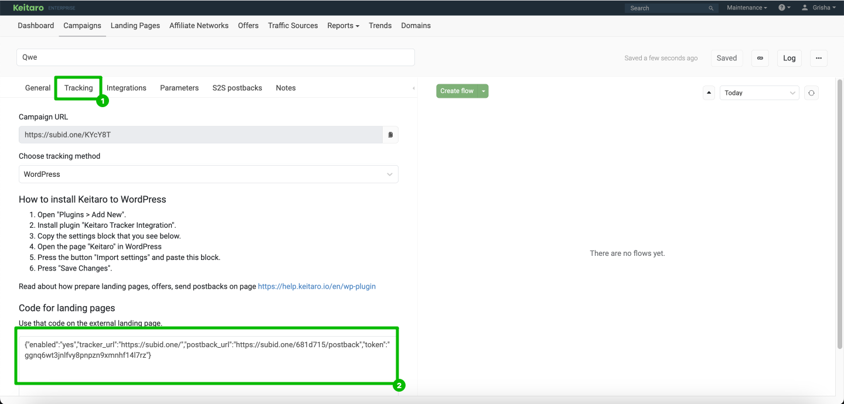
Task: Open the campaign Log
Action: (x=789, y=58)
